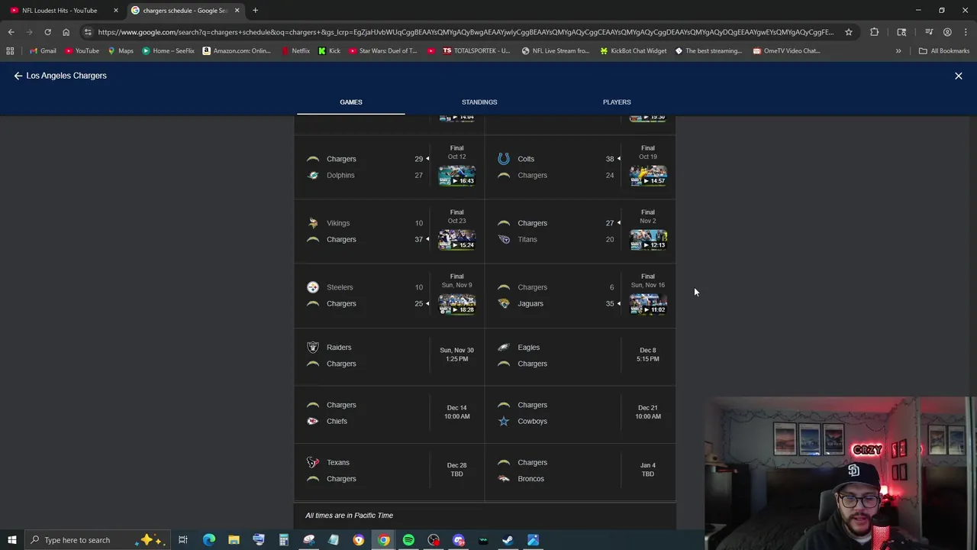The width and height of the screenshot is (977, 550).
Task: Open the Eagles vs Chargers Dec 8 game
Action: click(580, 355)
